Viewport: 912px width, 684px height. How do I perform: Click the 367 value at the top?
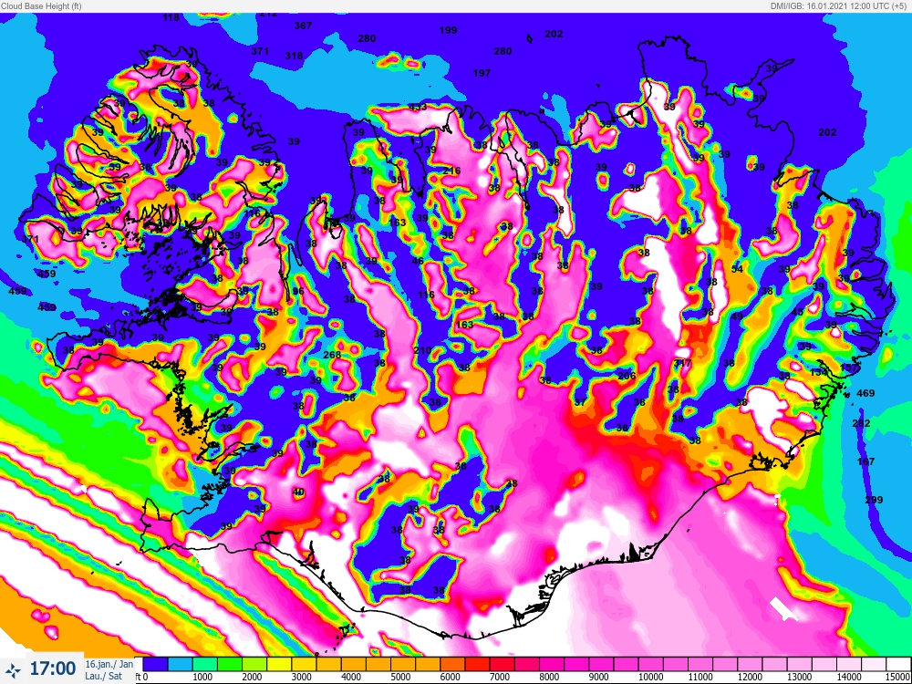(x=303, y=26)
